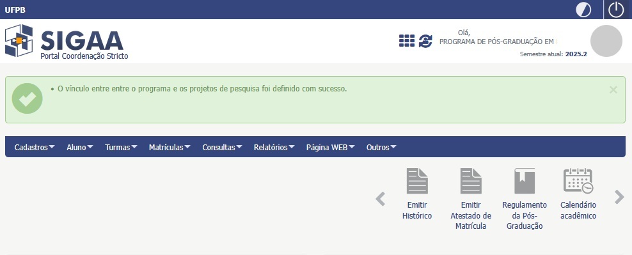Open the user profile avatar
This screenshot has height=255, width=632.
pyautogui.click(x=606, y=41)
